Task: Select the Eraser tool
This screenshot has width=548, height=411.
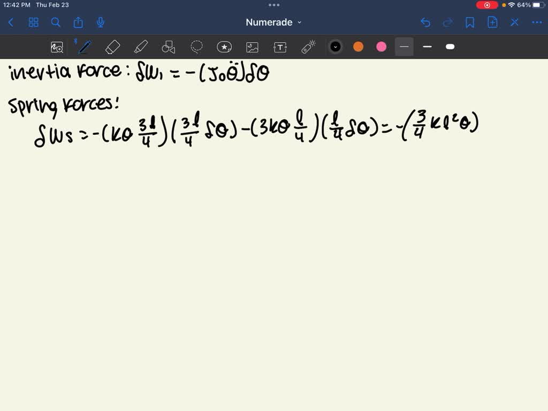Action: (112, 47)
